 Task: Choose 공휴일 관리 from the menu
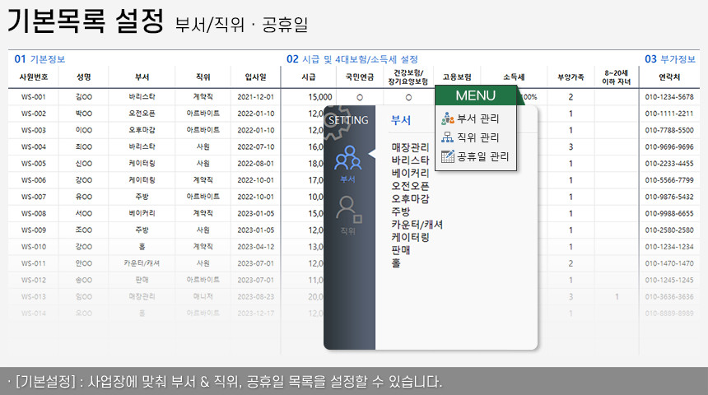(482, 156)
